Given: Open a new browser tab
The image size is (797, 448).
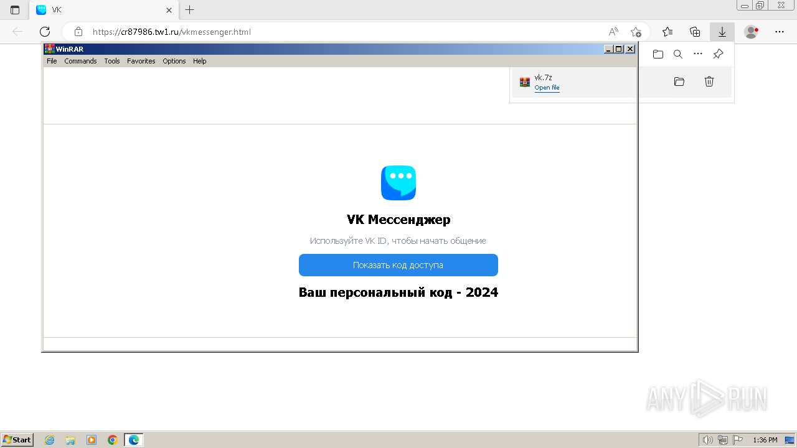Looking at the screenshot, I should 190,10.
